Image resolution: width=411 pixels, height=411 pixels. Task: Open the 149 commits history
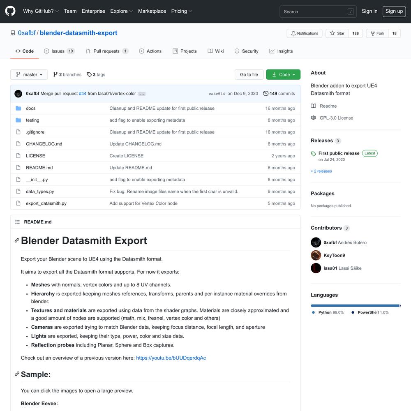[x=279, y=94]
